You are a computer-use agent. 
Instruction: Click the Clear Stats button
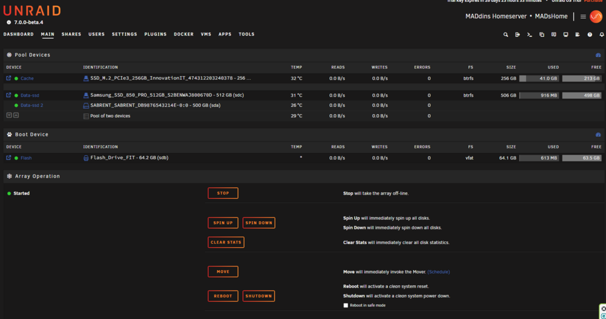(226, 242)
